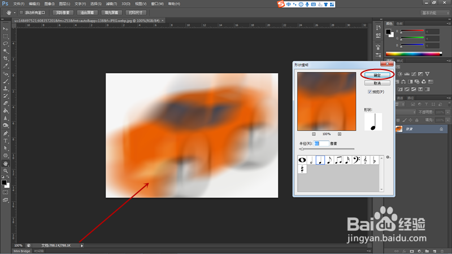Open the layer opacity dropdown arrow
This screenshot has width=452, height=254.
[447, 112]
